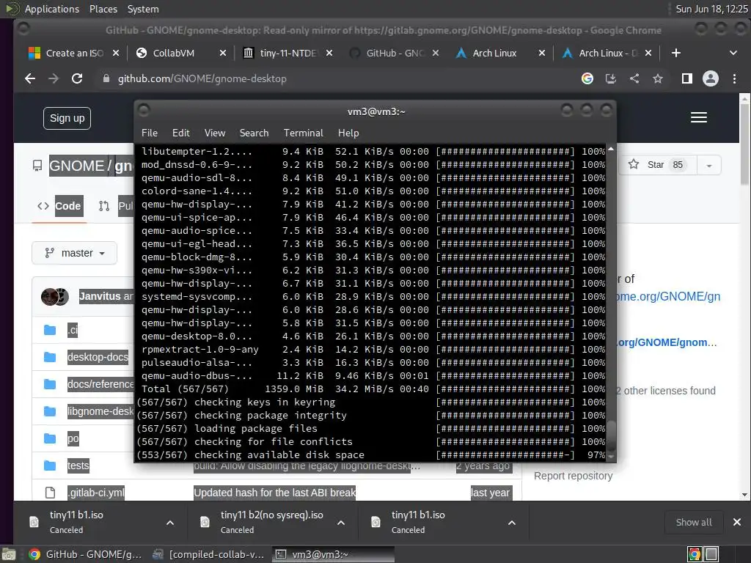Open the docs/reference folder link

pyautogui.click(x=100, y=384)
